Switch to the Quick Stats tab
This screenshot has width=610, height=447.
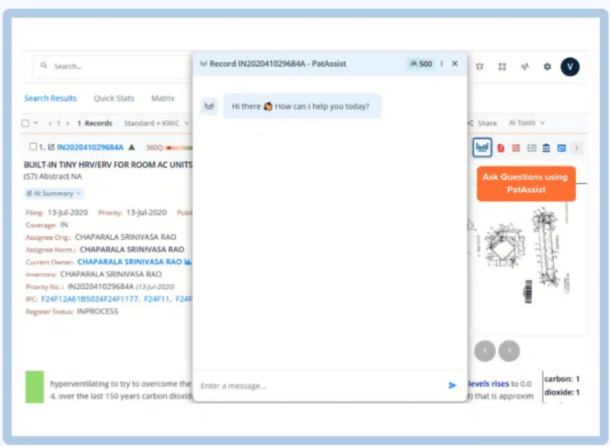pos(113,98)
